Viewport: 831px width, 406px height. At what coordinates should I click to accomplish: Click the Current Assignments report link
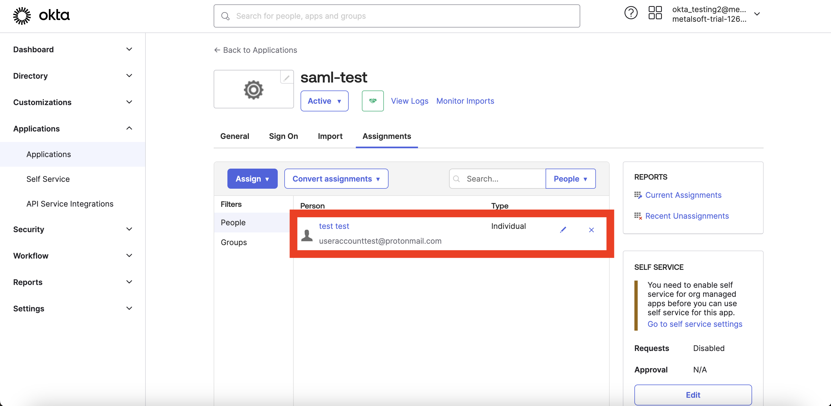(x=683, y=195)
